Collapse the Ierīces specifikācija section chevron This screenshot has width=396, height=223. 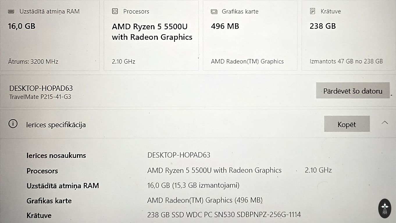pos(384,123)
